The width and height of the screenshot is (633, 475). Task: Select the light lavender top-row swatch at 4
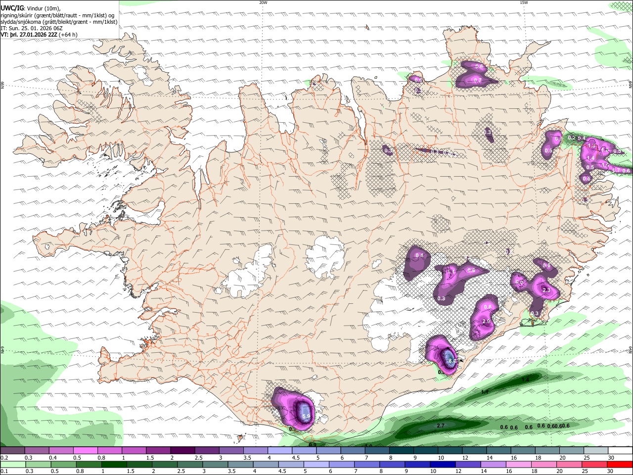click(280, 451)
